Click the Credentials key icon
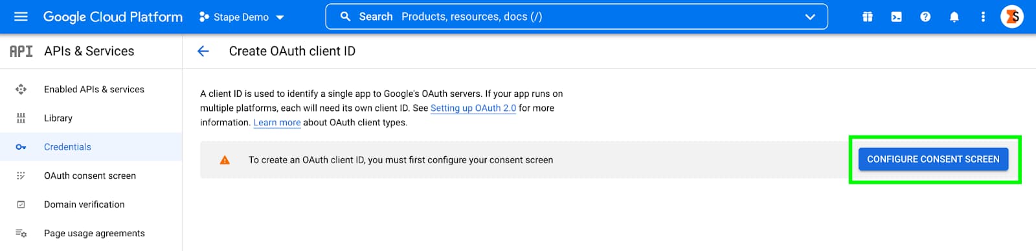This screenshot has height=251, width=1036. point(21,147)
